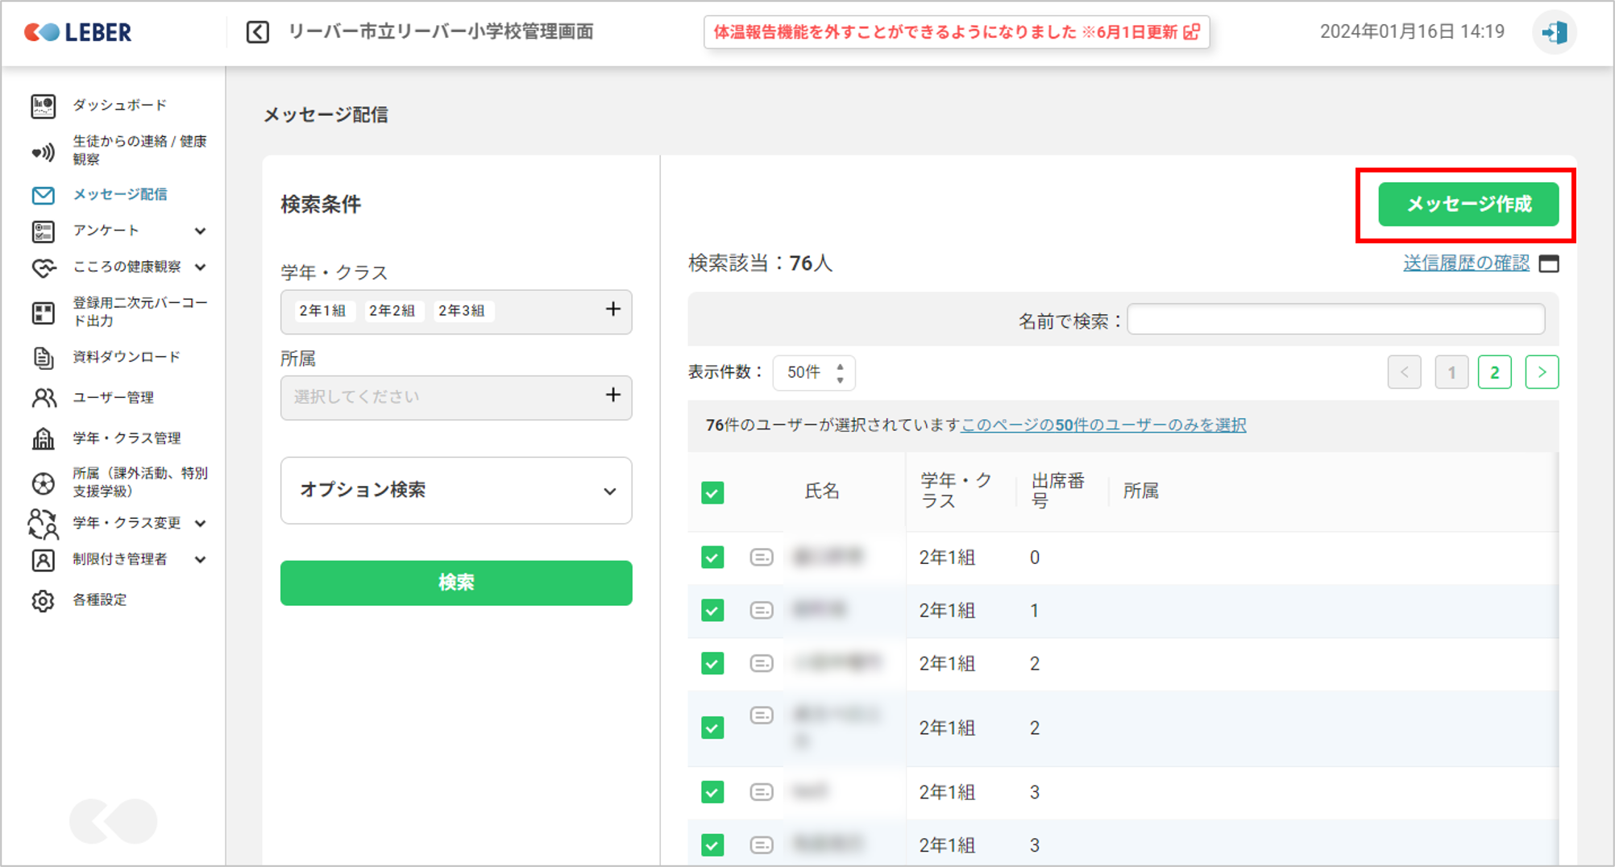Viewport: 1615px width, 867px height.
Task: Uncheck the checkbox for attendance number 1 row
Action: click(x=712, y=610)
